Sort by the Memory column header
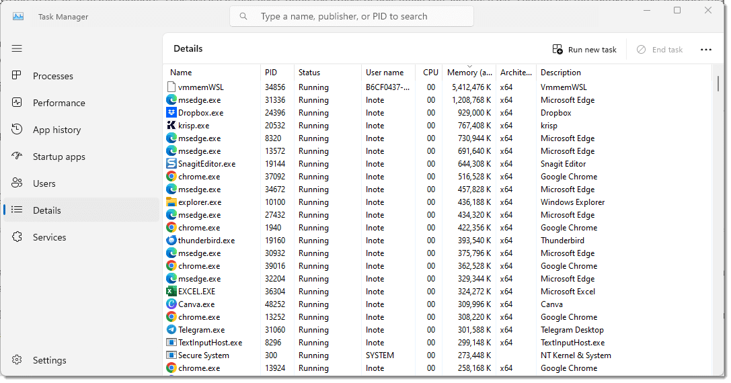The width and height of the screenshot is (731, 383). coord(469,72)
